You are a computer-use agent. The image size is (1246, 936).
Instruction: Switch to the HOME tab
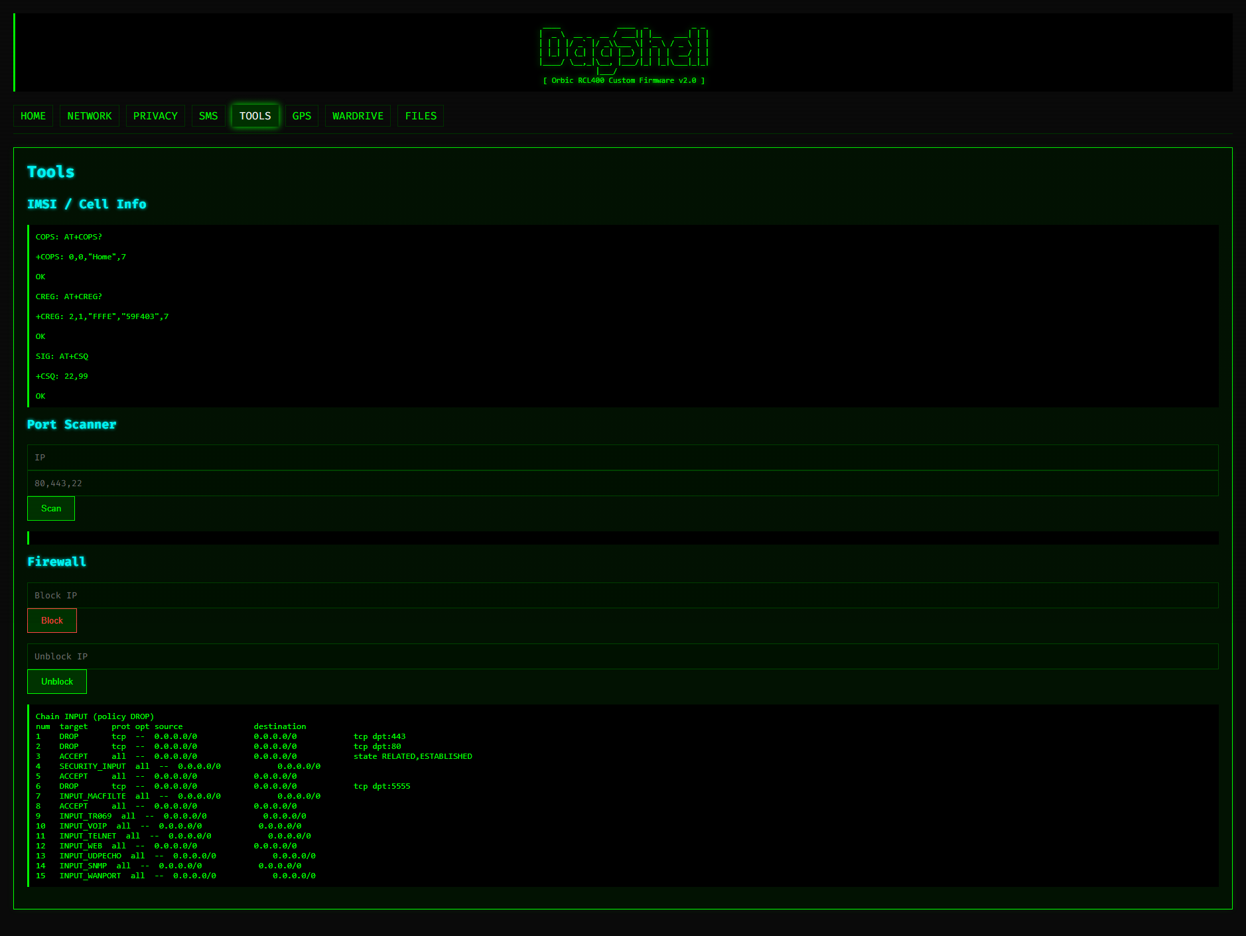(33, 115)
